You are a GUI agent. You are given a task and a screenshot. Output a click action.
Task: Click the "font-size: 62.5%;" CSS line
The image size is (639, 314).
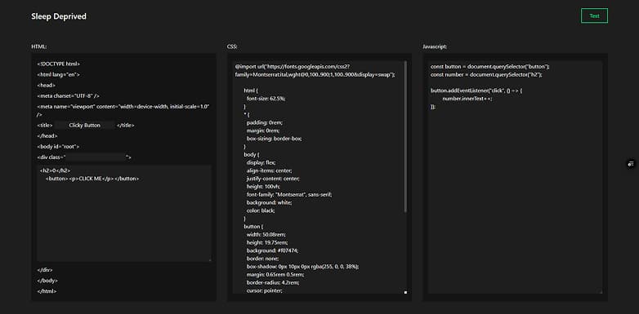click(x=266, y=99)
